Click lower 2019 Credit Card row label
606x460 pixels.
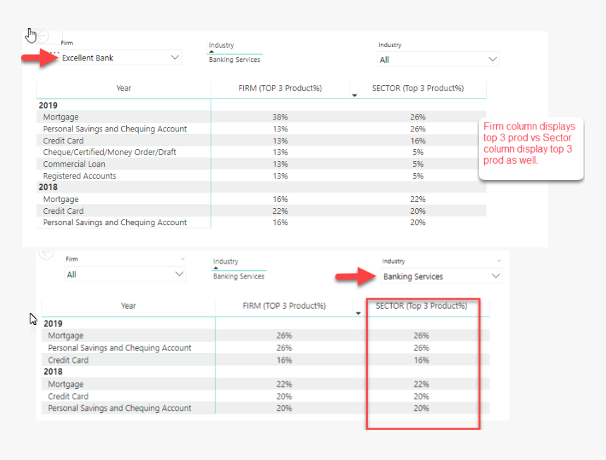point(68,360)
